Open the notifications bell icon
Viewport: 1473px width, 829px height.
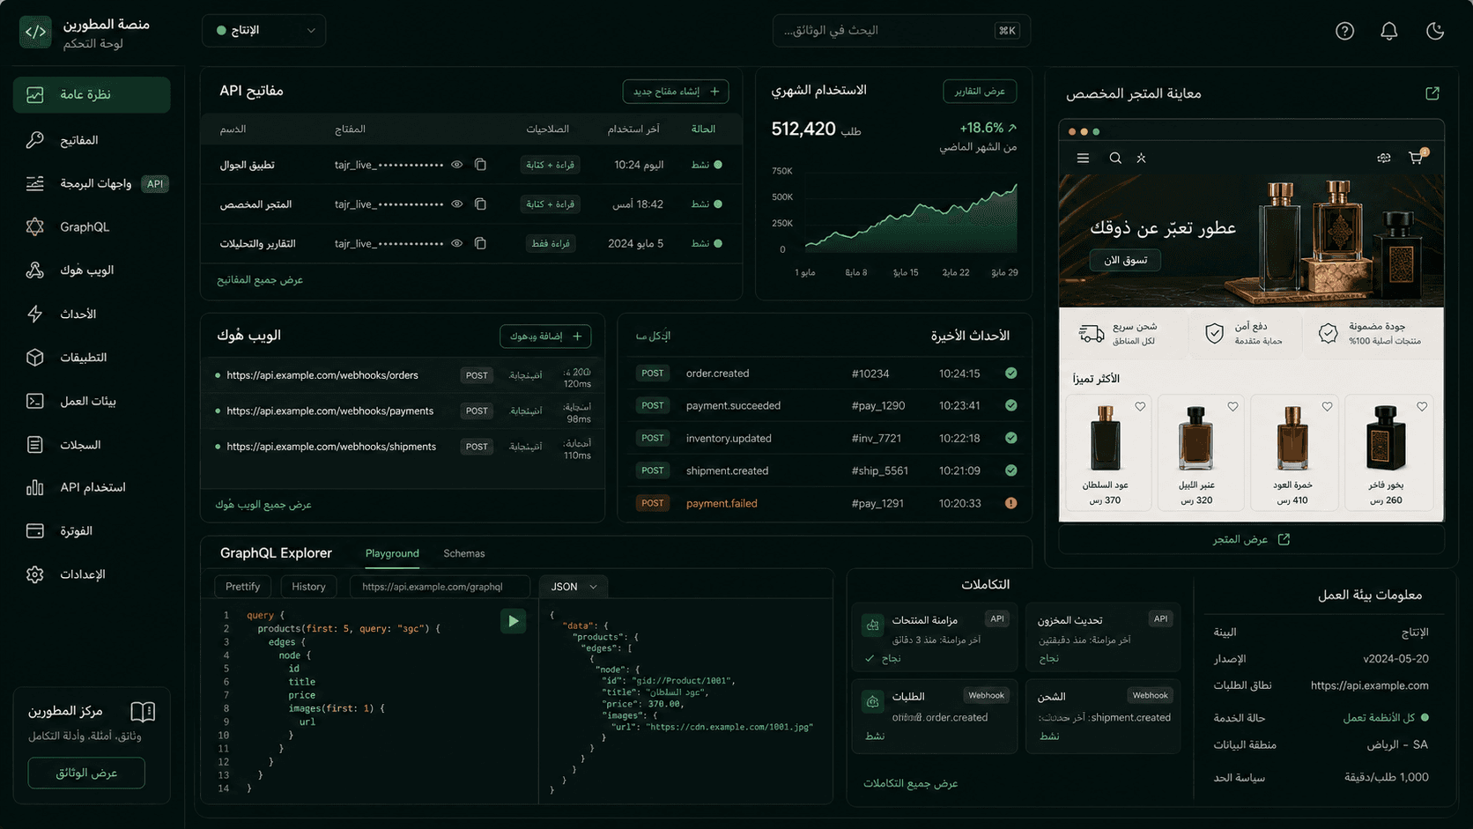pyautogui.click(x=1389, y=31)
